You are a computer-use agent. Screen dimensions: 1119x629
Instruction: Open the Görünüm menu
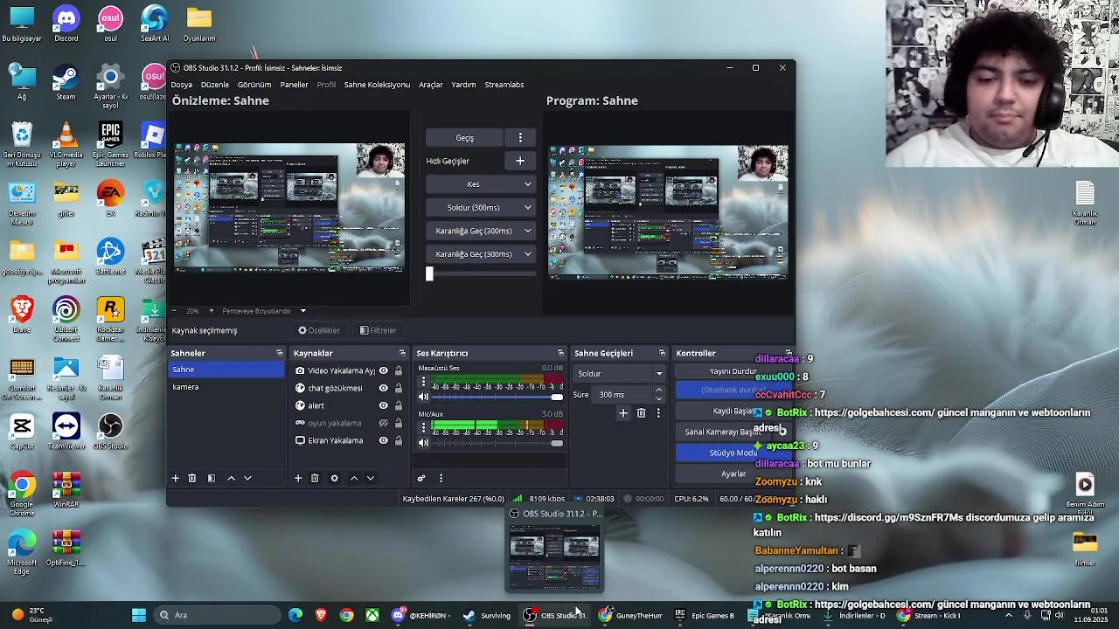pyautogui.click(x=254, y=85)
